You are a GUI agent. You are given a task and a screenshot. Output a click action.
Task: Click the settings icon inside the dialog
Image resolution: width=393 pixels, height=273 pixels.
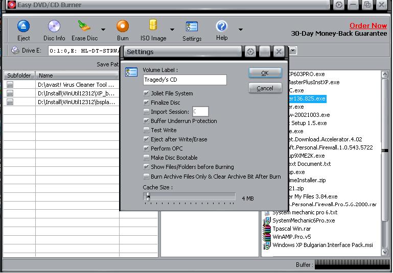point(131,72)
